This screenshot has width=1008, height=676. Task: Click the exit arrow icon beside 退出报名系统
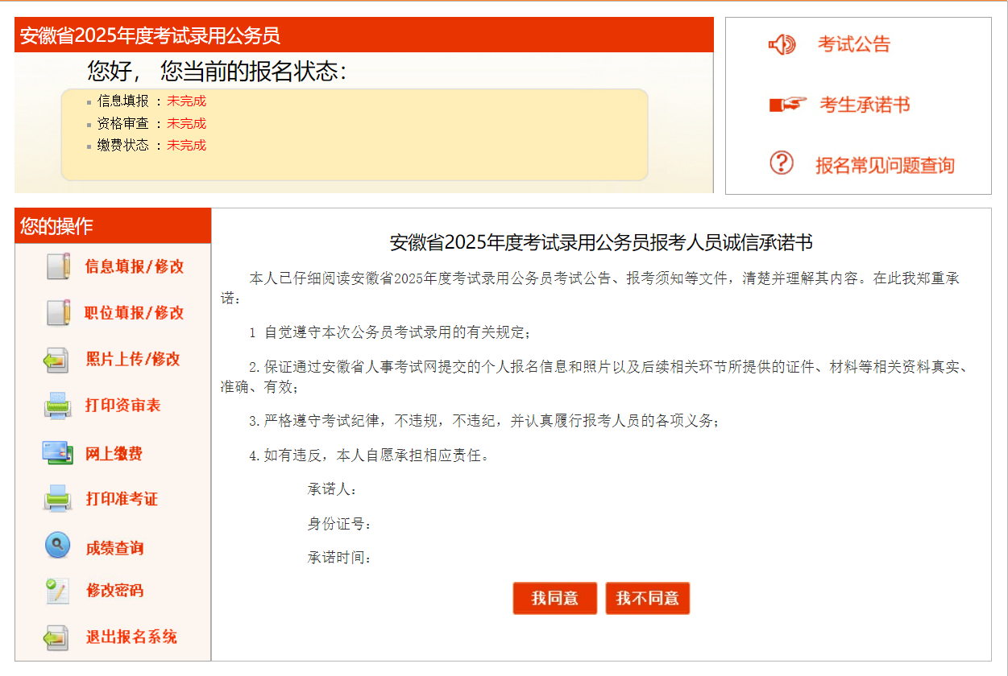(x=56, y=637)
